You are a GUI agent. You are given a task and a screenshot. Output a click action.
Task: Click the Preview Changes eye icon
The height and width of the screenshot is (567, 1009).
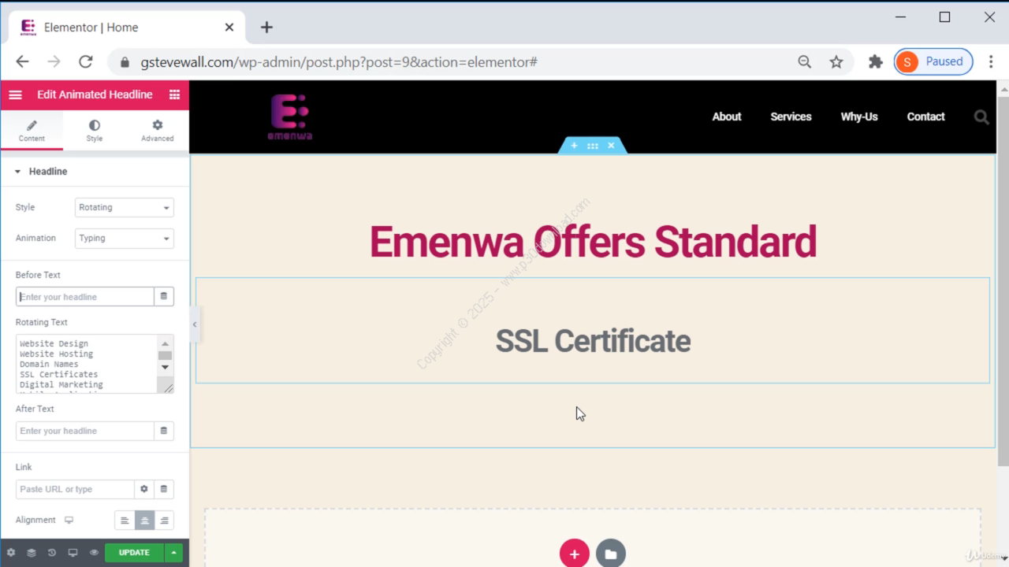[x=94, y=553]
